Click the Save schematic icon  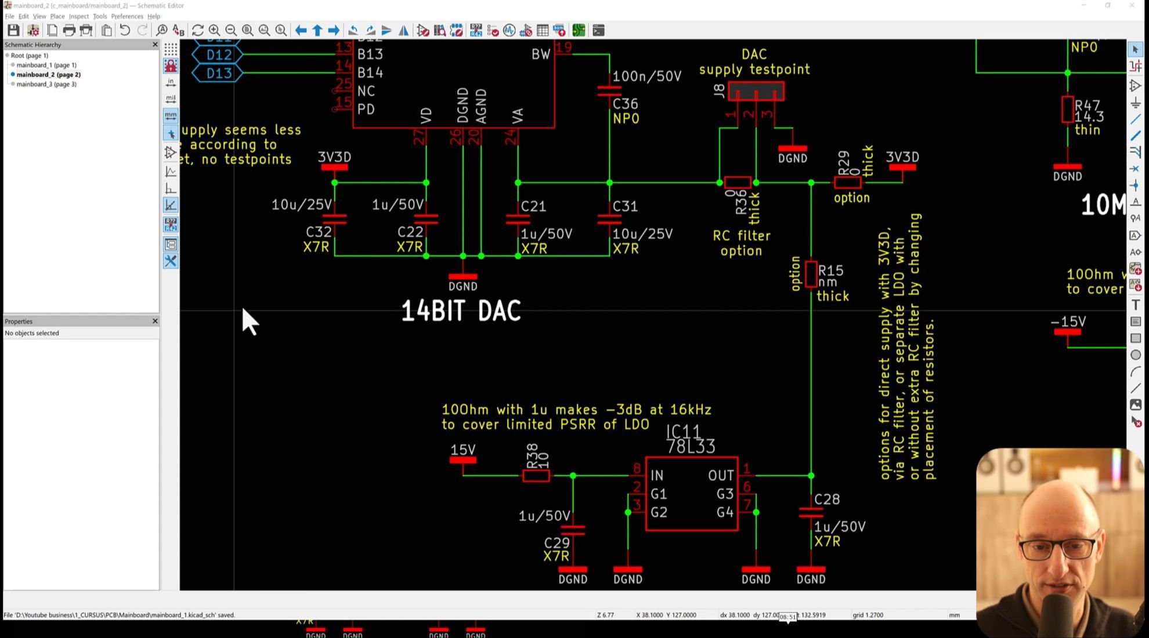click(x=13, y=30)
